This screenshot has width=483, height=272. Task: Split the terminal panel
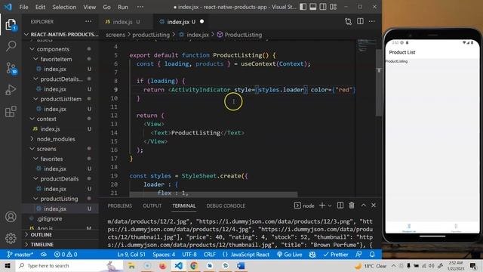(x=340, y=206)
